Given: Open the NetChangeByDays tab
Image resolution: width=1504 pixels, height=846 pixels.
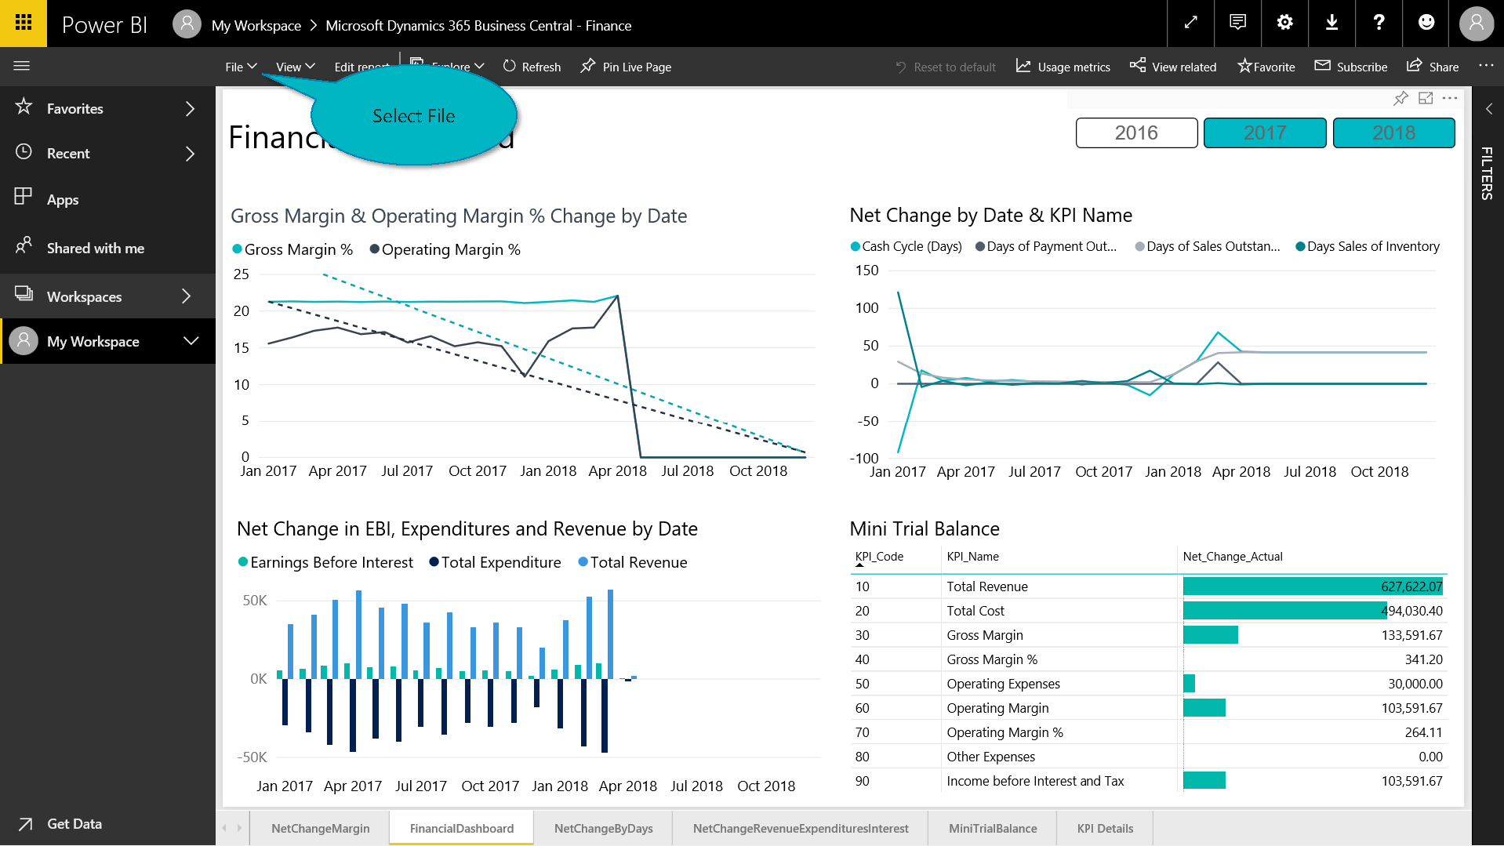Looking at the screenshot, I should coord(603,828).
